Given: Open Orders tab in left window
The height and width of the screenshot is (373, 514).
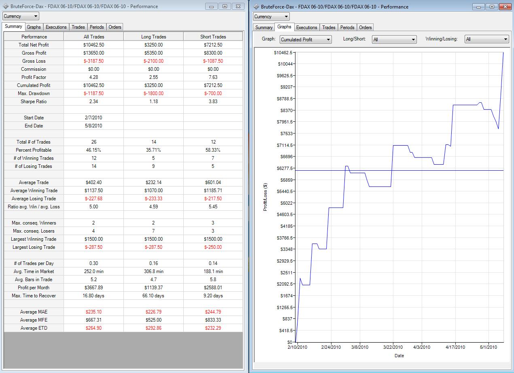Looking at the screenshot, I should (115, 27).
